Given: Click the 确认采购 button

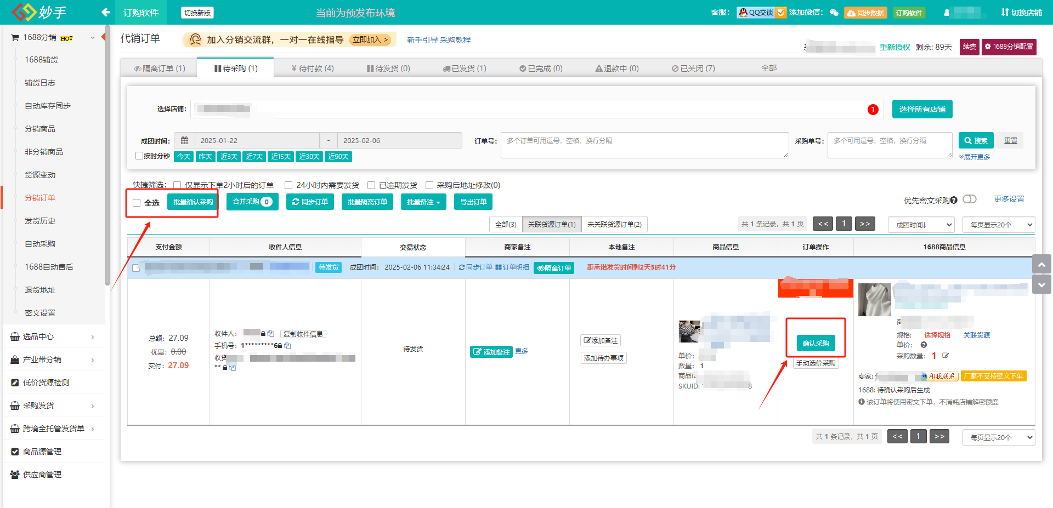Looking at the screenshot, I should pos(816,344).
